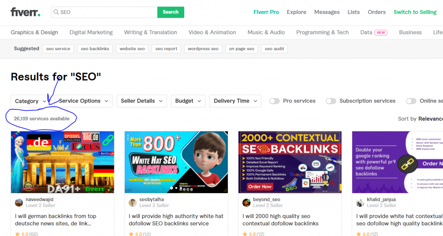The width and height of the screenshot is (443, 236).
Task: Click seller name beyond_seo
Action: tap(266, 199)
